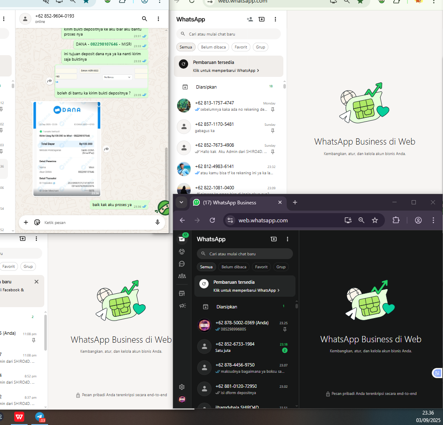Open the browser extensions puzzle icon
The width and height of the screenshot is (443, 425).
click(396, 220)
